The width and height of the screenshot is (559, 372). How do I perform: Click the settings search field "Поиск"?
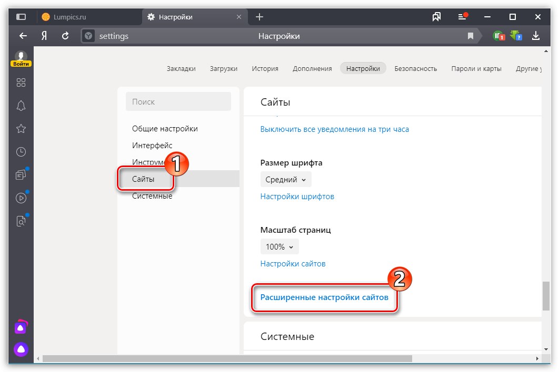pyautogui.click(x=178, y=101)
